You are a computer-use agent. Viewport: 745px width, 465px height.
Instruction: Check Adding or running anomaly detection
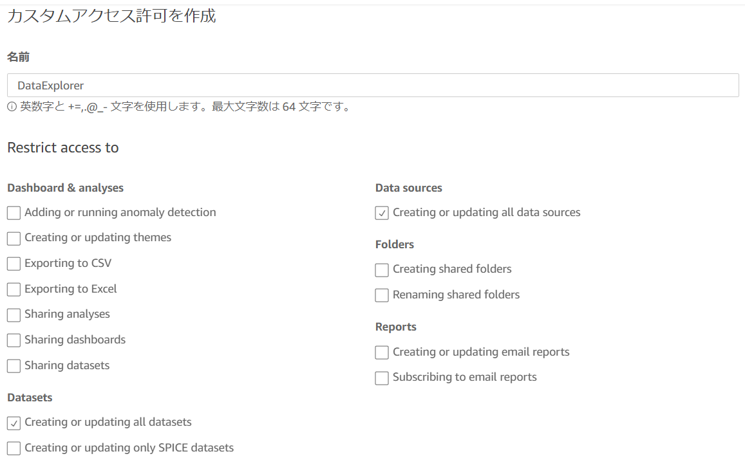pos(14,213)
